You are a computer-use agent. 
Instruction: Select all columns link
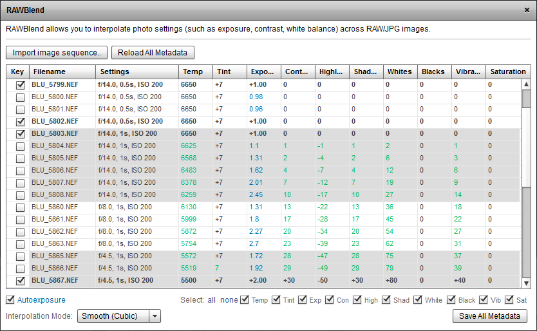pos(212,300)
